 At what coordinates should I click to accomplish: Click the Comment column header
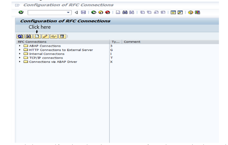[x=171, y=42]
